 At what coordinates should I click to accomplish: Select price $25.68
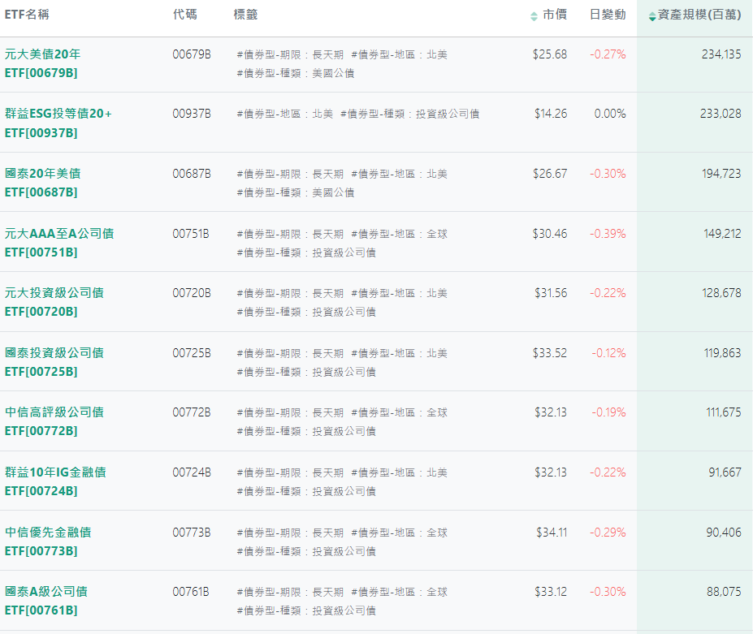click(x=550, y=54)
